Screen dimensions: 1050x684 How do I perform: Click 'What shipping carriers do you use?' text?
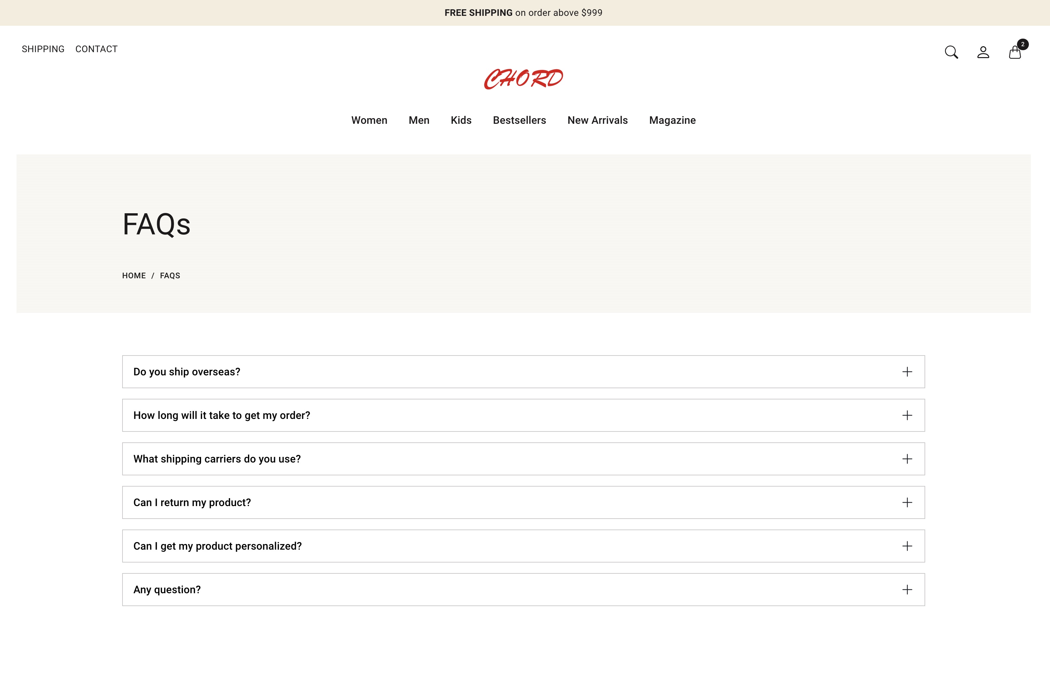tap(217, 459)
